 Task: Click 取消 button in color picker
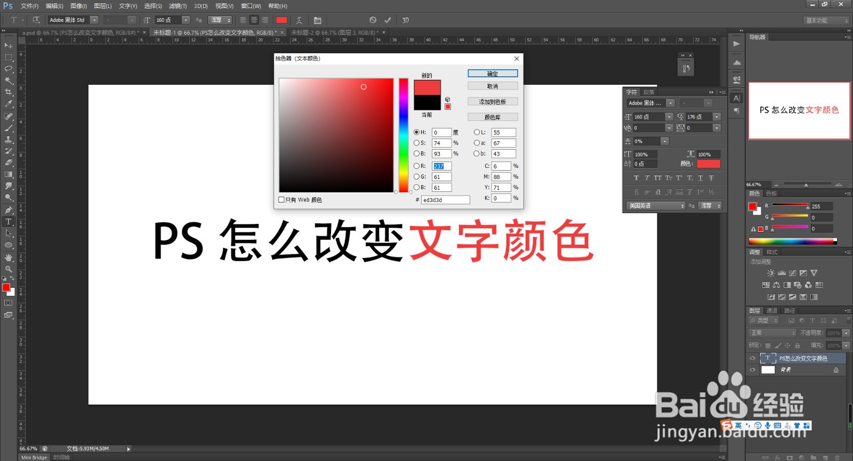(493, 86)
